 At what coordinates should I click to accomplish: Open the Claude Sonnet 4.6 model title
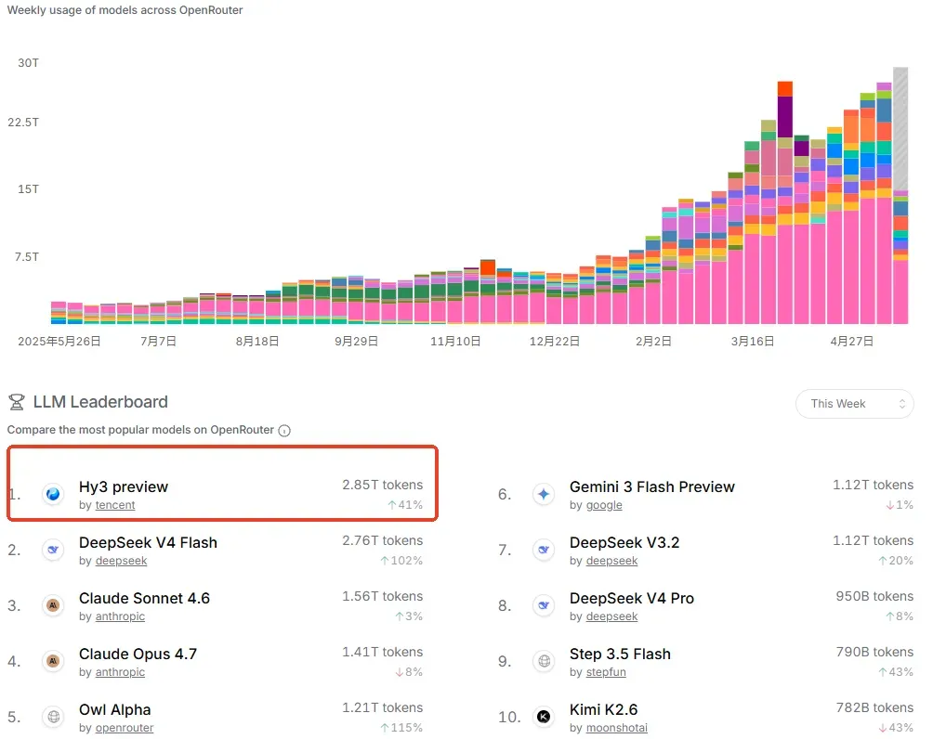pos(145,598)
